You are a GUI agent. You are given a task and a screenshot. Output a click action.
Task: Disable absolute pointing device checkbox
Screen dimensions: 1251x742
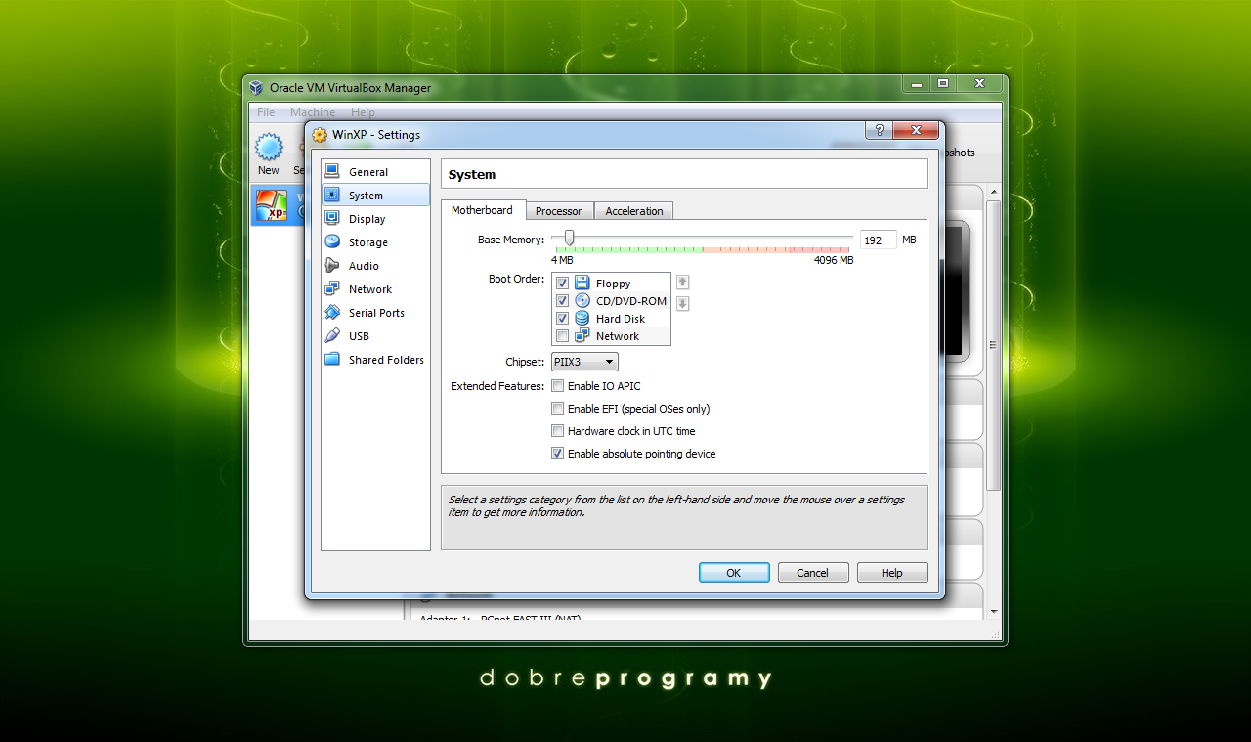click(x=558, y=454)
